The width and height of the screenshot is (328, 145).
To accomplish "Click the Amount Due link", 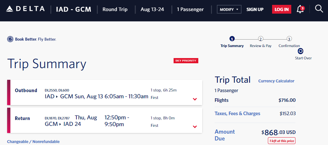I will click(225, 135).
